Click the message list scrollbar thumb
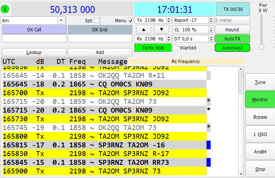The image size is (275, 178). click(x=241, y=82)
